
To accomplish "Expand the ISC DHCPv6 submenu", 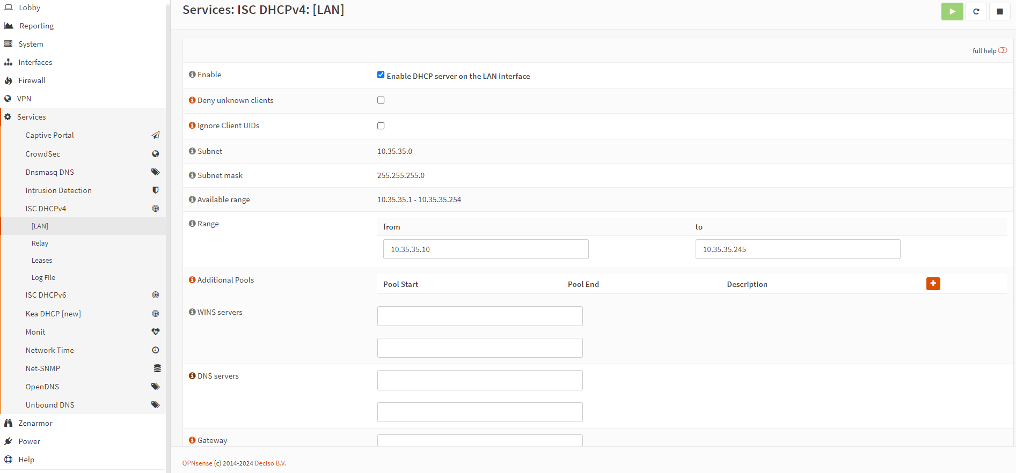I will click(46, 295).
